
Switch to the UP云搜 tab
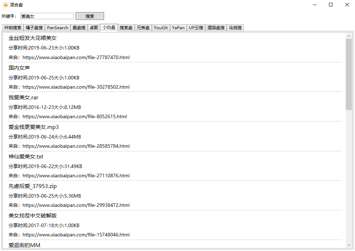(196, 28)
